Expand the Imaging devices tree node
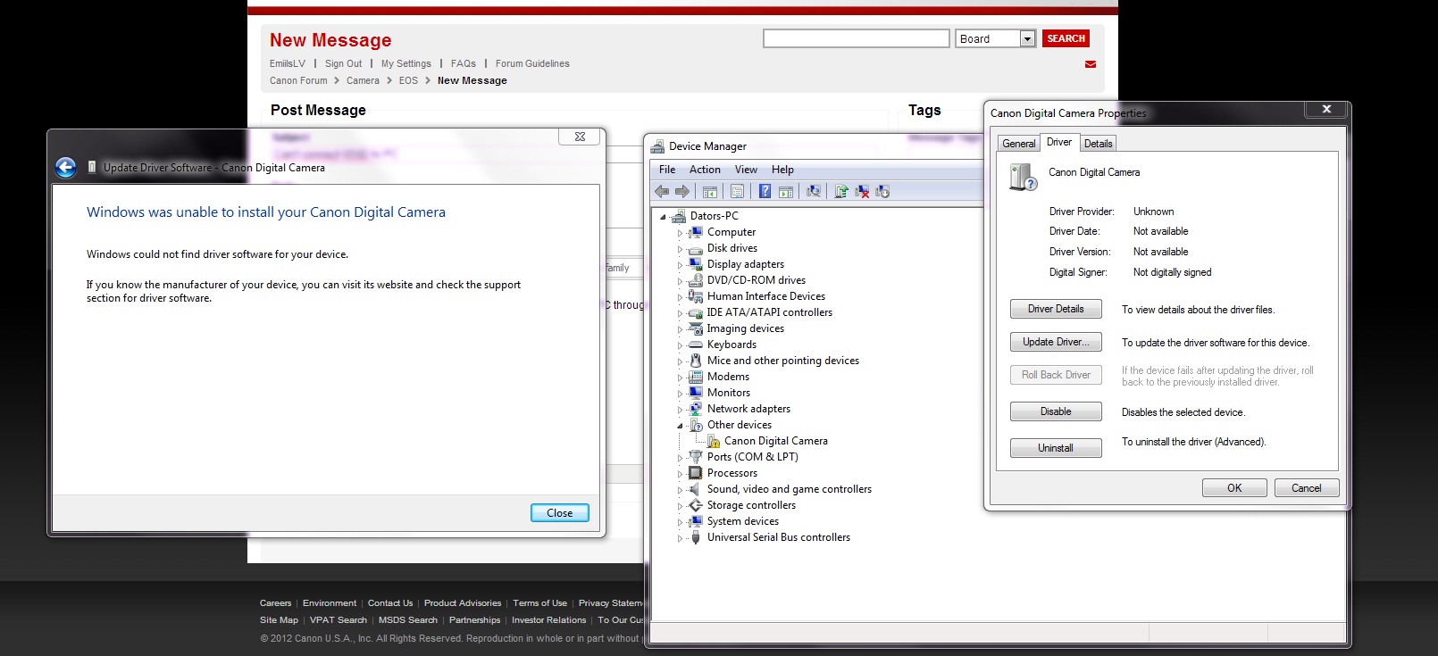This screenshot has height=656, width=1438. (x=680, y=329)
